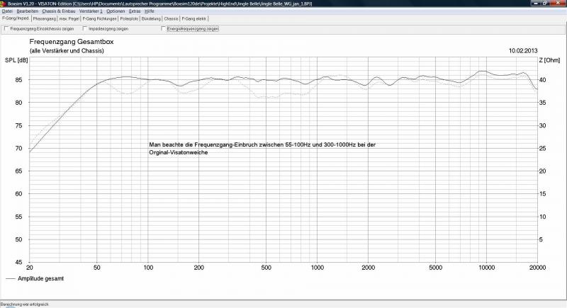567x308 pixels.
Task: Select the Bündelung tab
Action: coord(151,18)
